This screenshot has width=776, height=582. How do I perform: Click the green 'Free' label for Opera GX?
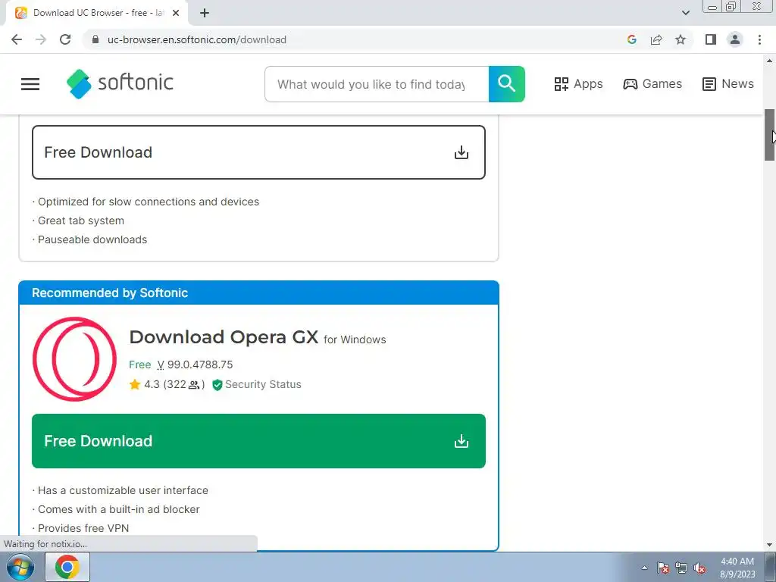140,365
